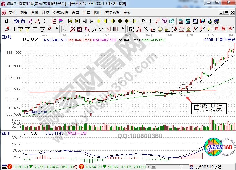236x170 pixels.
Task: Open the 公式选股 menu
Action: (x=60, y=13)
